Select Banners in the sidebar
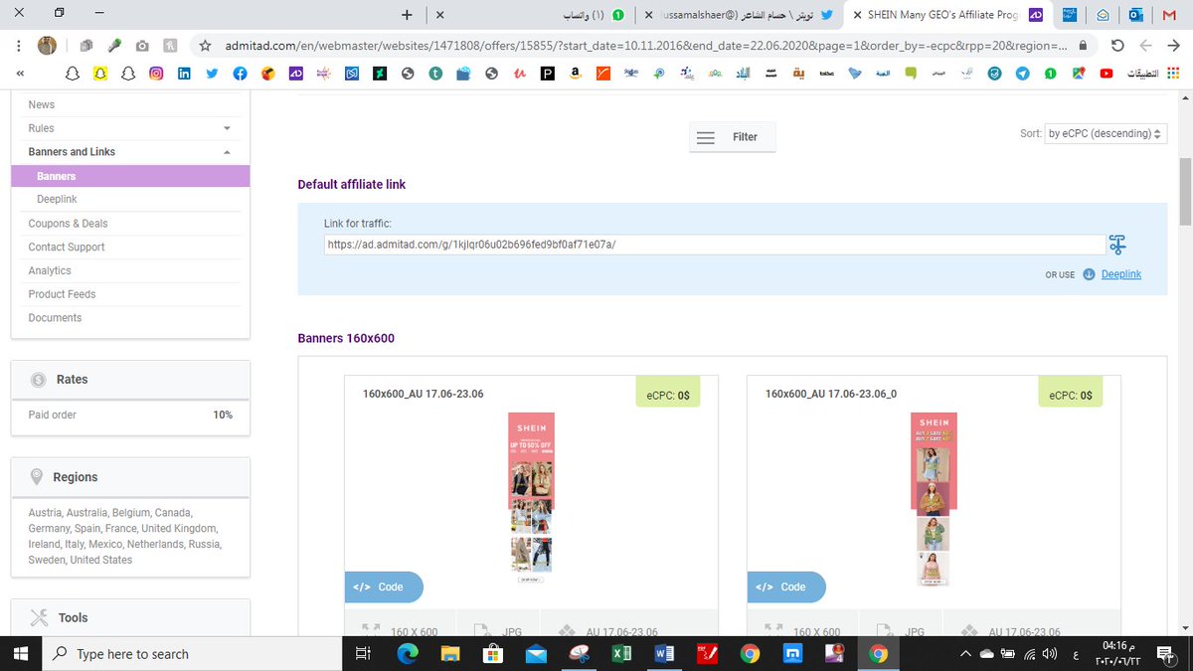1193x671 pixels. point(130,176)
